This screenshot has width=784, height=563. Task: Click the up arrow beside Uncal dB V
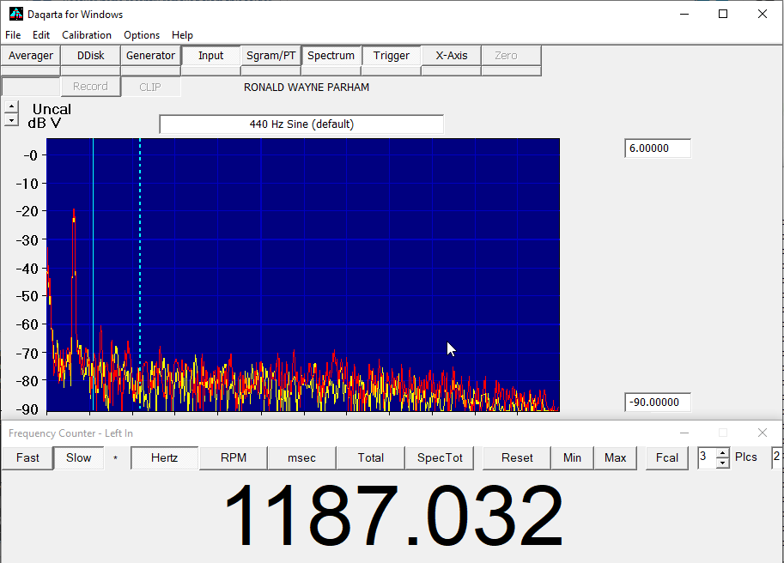[10, 107]
